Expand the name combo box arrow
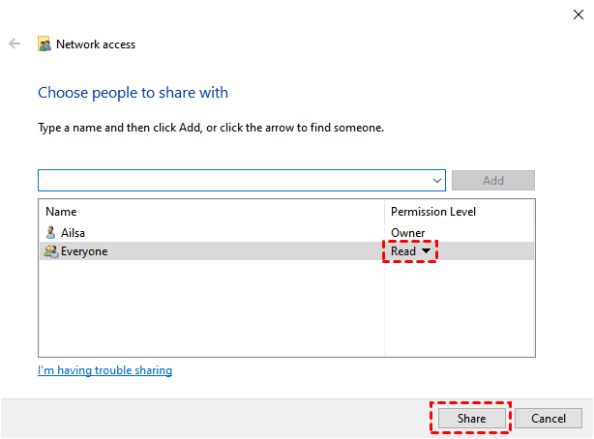The image size is (594, 439). (x=437, y=181)
